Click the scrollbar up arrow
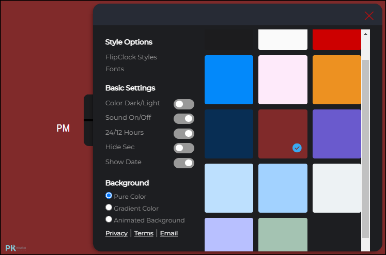The width and height of the screenshot is (386, 255). [x=365, y=34]
